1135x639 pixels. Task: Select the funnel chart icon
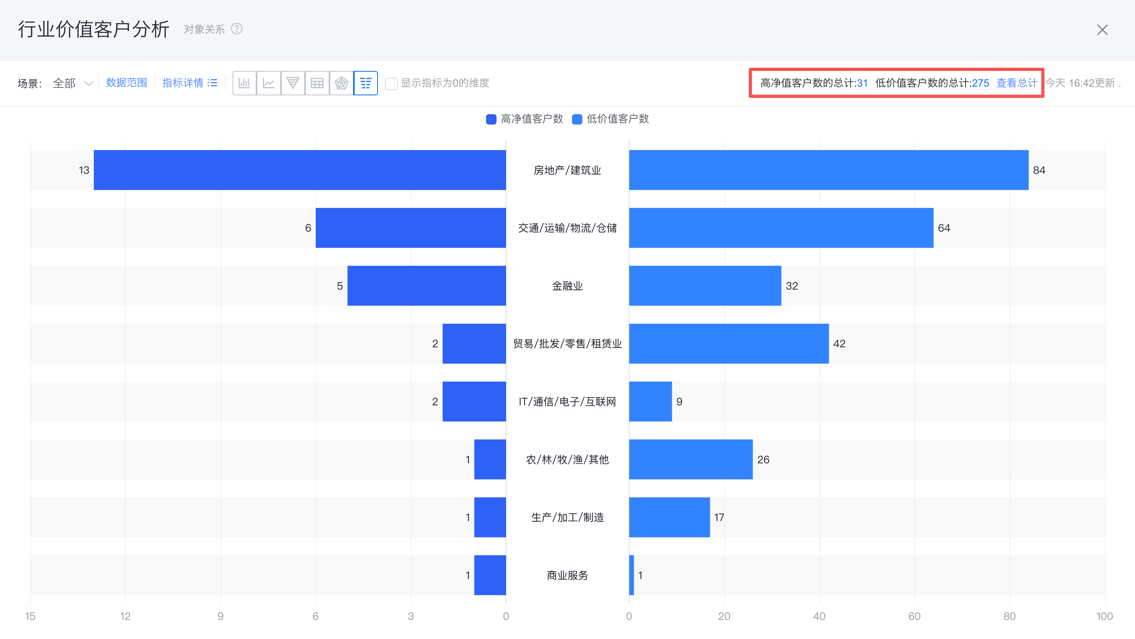[292, 83]
